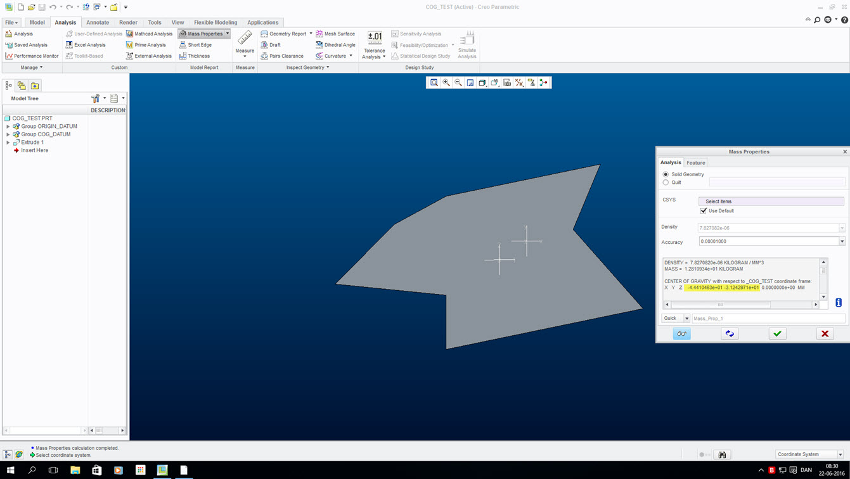850x479 pixels.
Task: Open the Analysis tool in Manage group
Action: click(19, 34)
